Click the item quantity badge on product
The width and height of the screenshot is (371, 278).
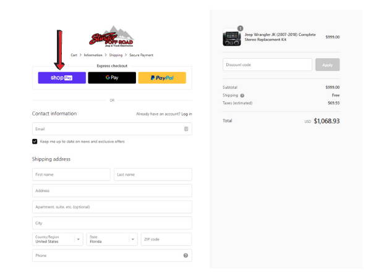click(x=240, y=28)
